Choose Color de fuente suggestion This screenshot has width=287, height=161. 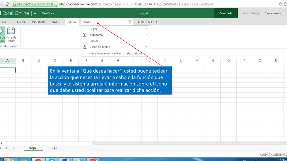click(x=115, y=47)
